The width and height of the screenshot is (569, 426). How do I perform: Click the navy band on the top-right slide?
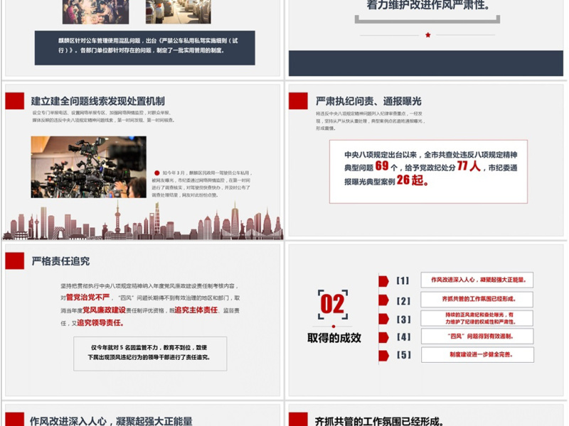pyautogui.click(x=425, y=63)
